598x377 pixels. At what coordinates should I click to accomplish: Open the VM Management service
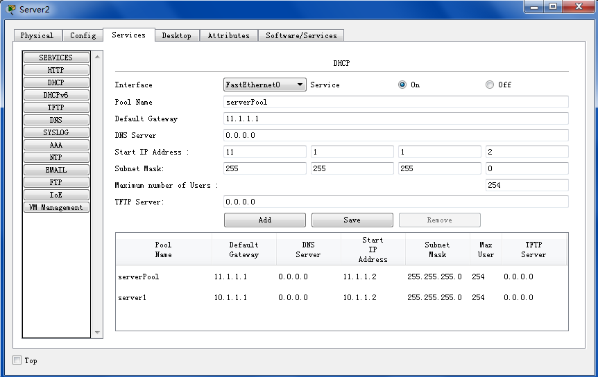click(56, 207)
